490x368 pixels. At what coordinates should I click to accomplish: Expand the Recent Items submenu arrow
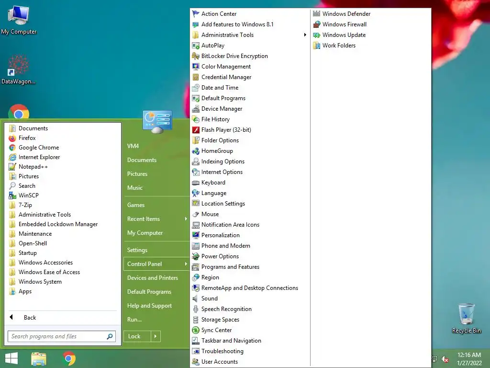coord(186,218)
